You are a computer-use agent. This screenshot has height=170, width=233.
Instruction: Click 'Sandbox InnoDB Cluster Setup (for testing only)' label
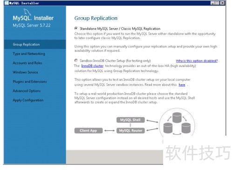(x=115, y=61)
